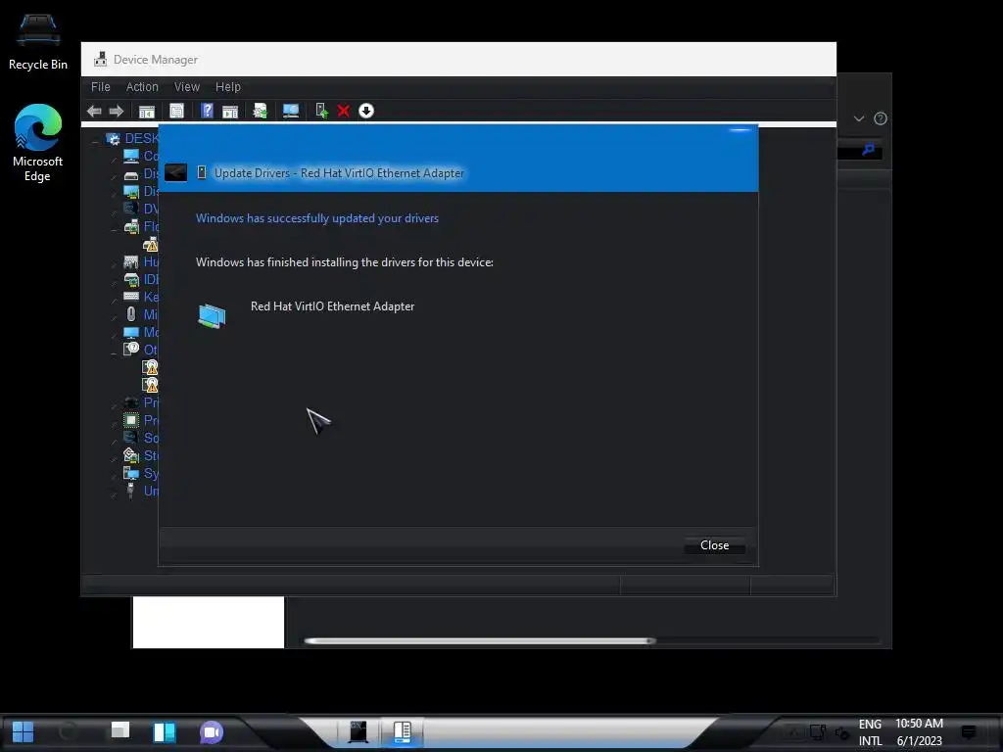Image resolution: width=1003 pixels, height=752 pixels.
Task: Click 'Windows has successfully updated your drivers' heading
Action: [317, 218]
